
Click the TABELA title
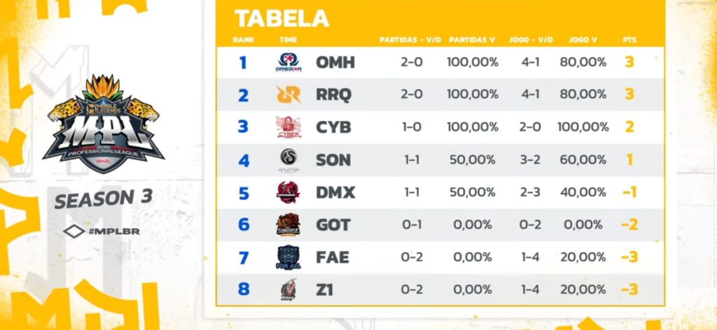click(x=281, y=18)
